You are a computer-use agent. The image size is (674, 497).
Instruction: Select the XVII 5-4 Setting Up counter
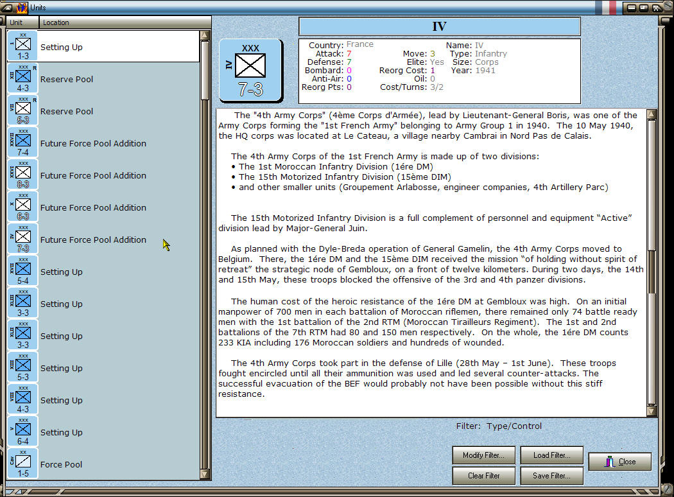click(22, 272)
